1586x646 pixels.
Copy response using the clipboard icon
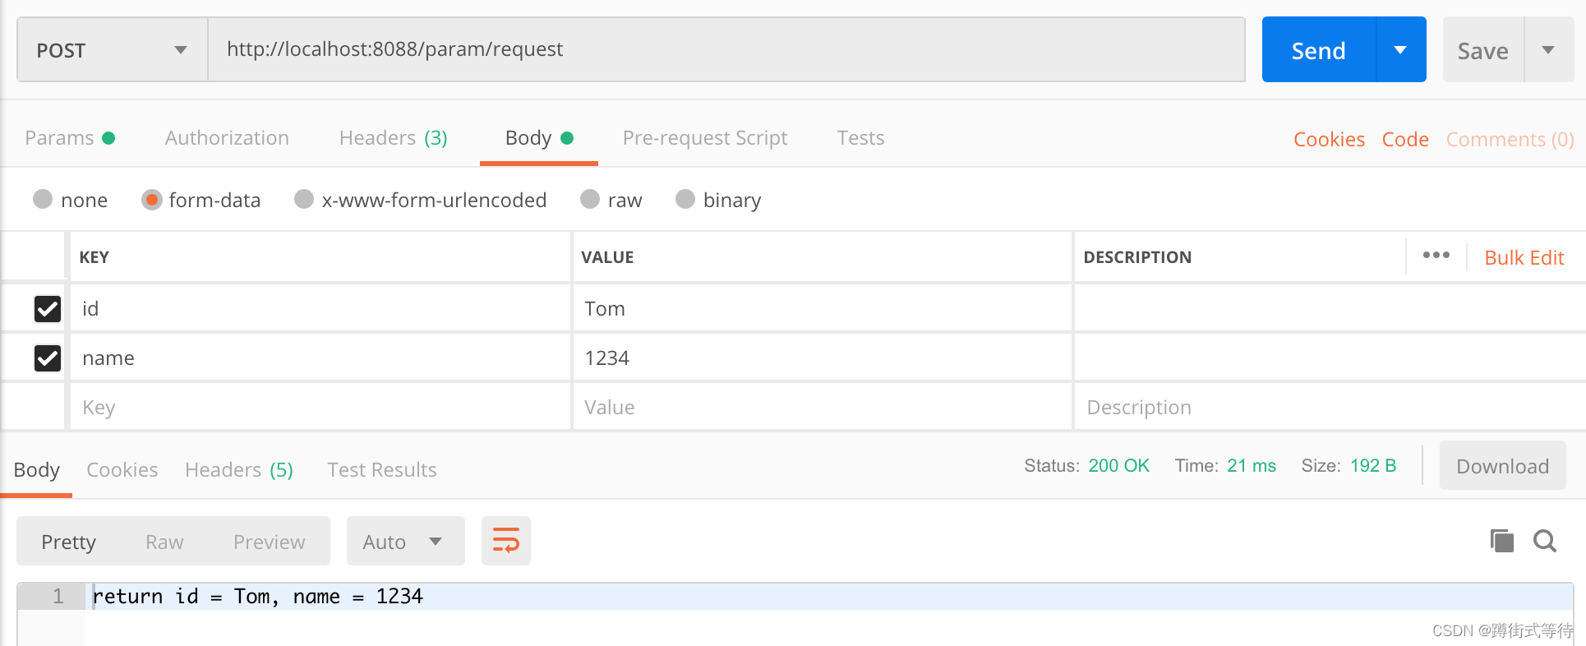[1501, 541]
